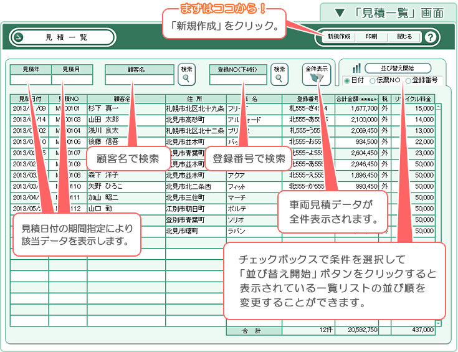Click the registration number 検索 magnifier button
Screen dimensions: 458x352
tap(279, 75)
